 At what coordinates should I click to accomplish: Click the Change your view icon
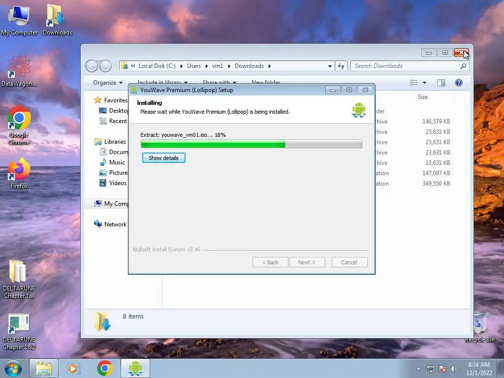point(414,83)
